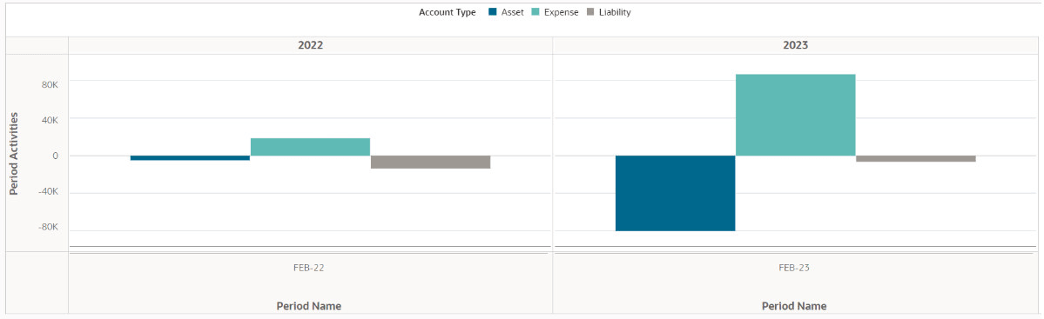Select the Expense legend label

pos(562,12)
